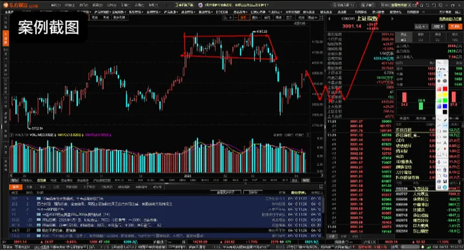Open the mail icon with the red badge
The image size is (464, 250).
(415, 5)
